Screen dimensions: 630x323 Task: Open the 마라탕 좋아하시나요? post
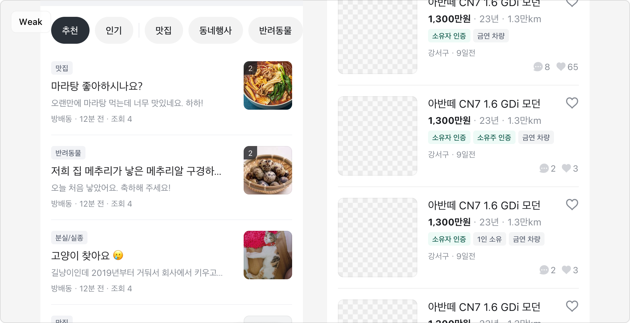click(x=97, y=86)
